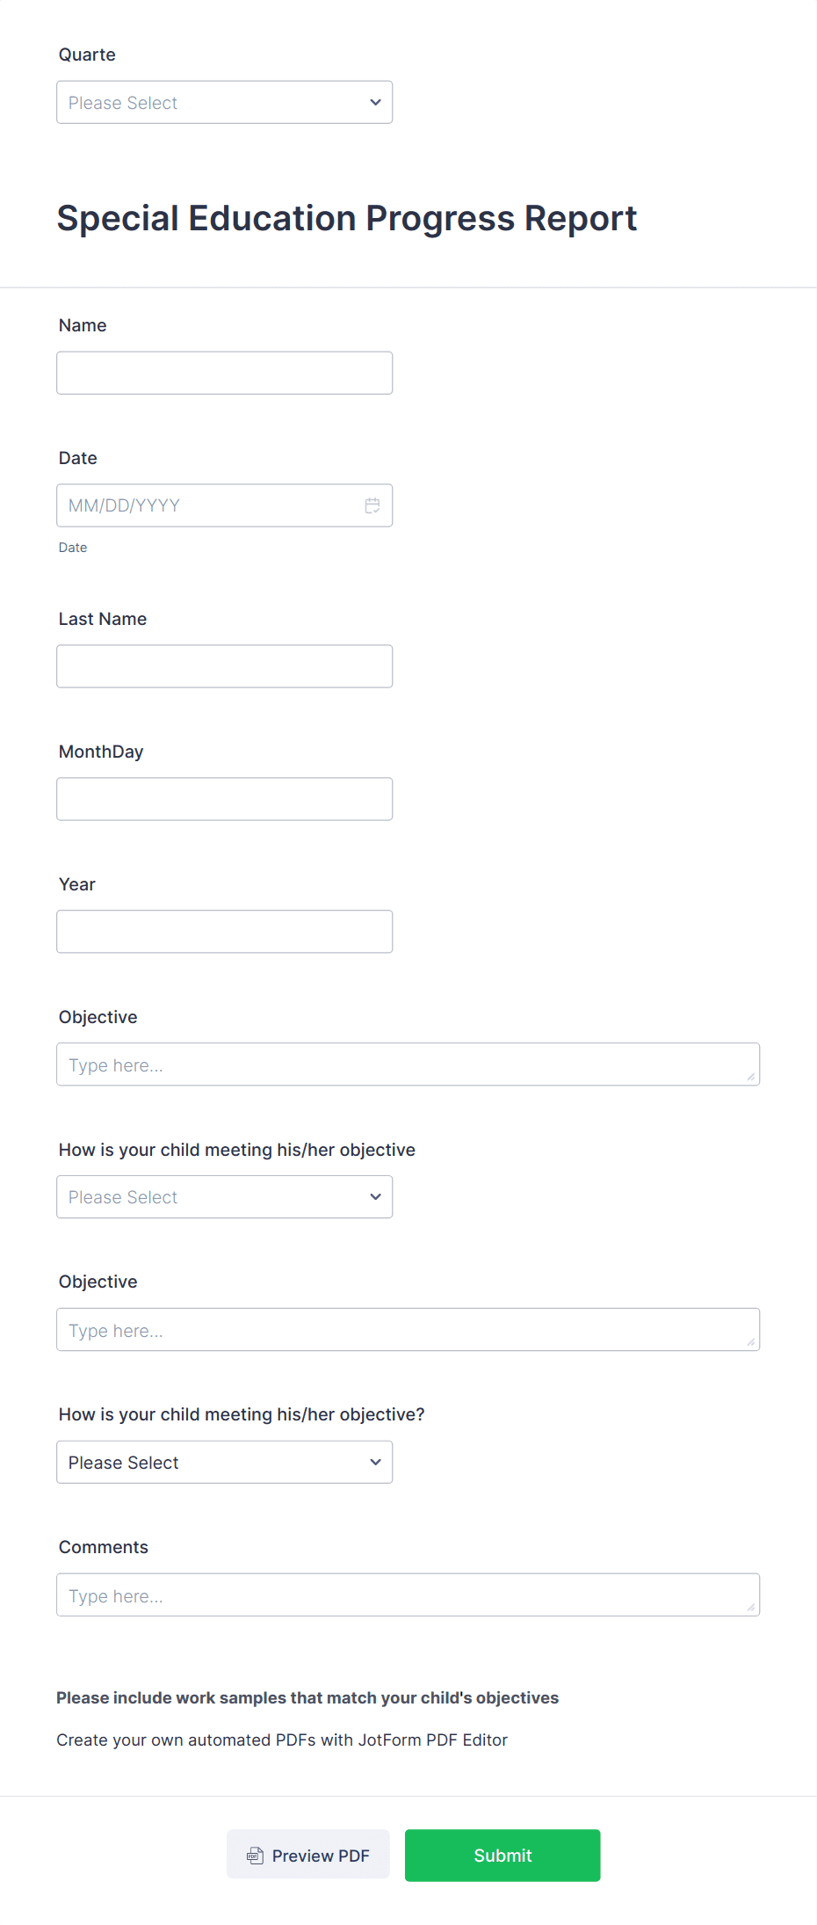
Task: Click the chevron on the first objective dropdown
Action: (374, 1196)
